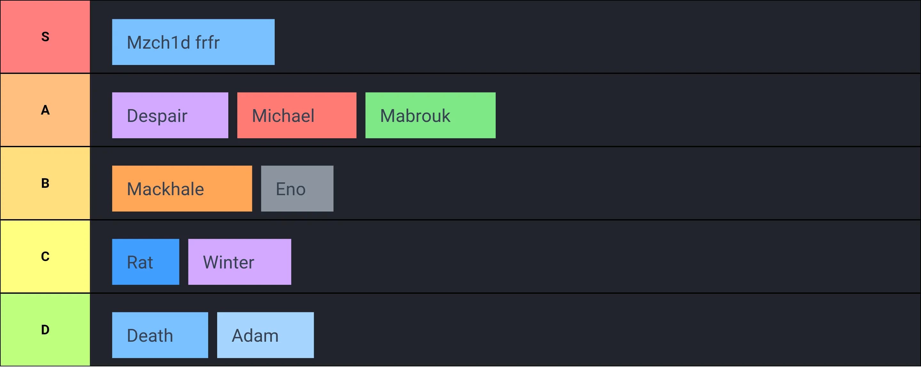921x367 pixels.
Task: Click the red S tier label
Action: click(45, 36)
